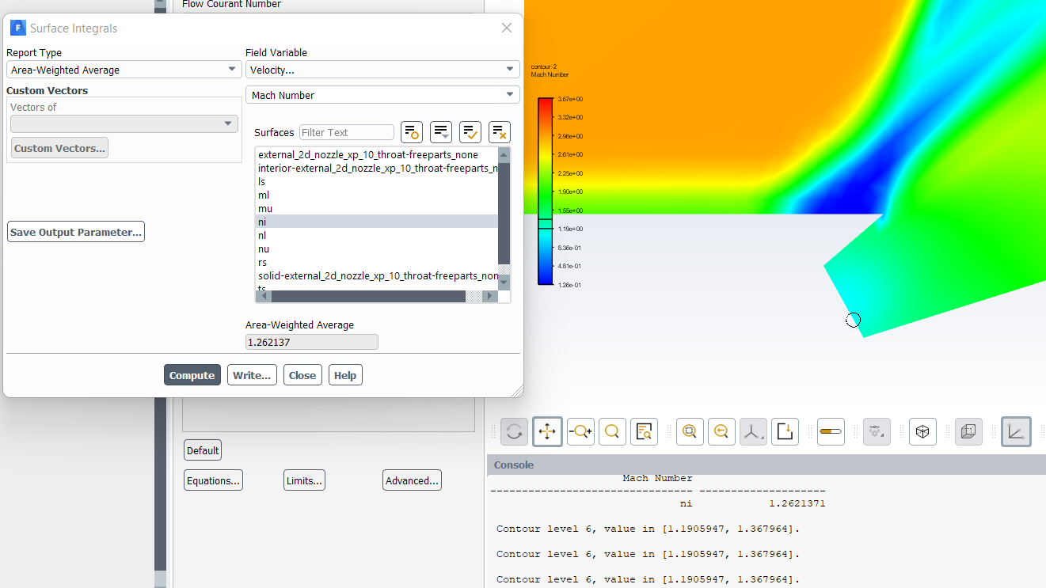Click the 3.67e+00 colorbar maximum label
Image resolution: width=1046 pixels, height=588 pixels.
click(x=570, y=99)
